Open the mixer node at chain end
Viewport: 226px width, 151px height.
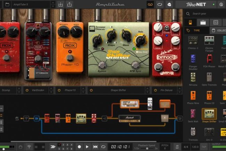click(180, 119)
